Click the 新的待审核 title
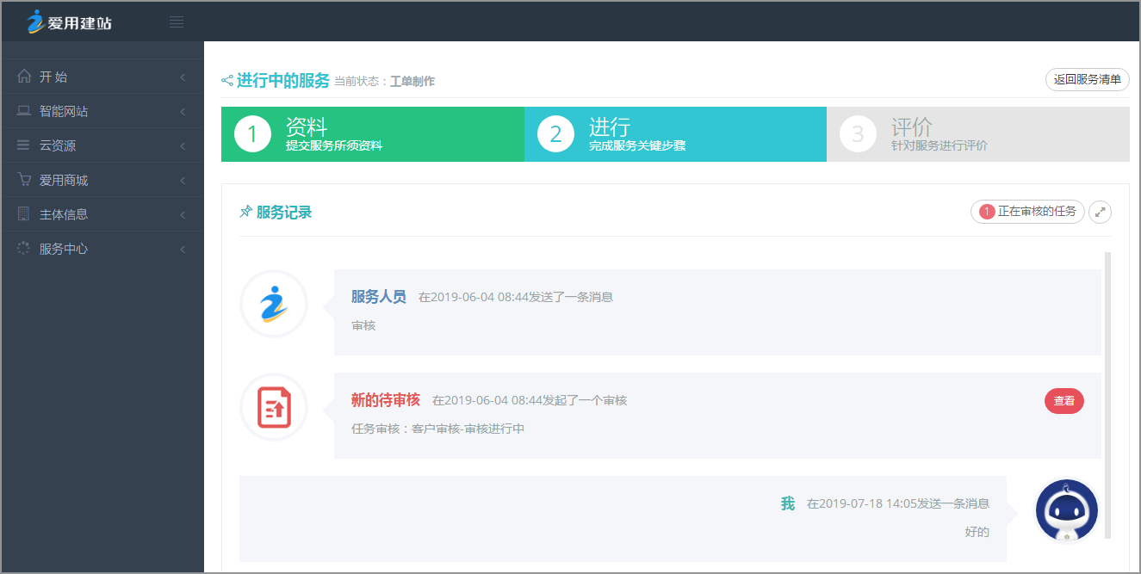Viewport: 1141px width, 574px height. (386, 400)
